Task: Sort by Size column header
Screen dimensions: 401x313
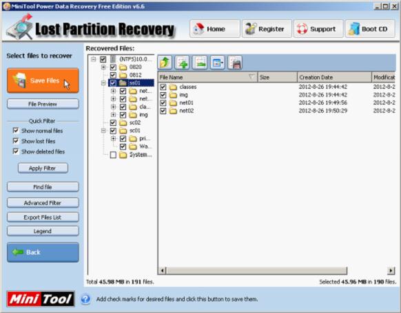Action: pyautogui.click(x=278, y=77)
